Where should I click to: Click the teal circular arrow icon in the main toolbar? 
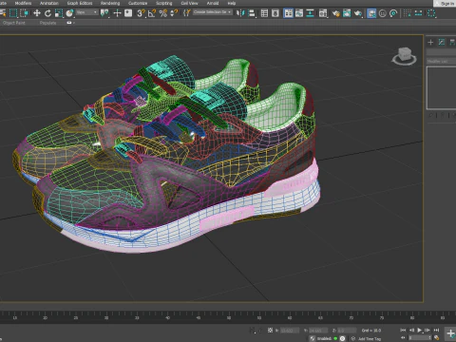pyautogui.click(x=393, y=13)
